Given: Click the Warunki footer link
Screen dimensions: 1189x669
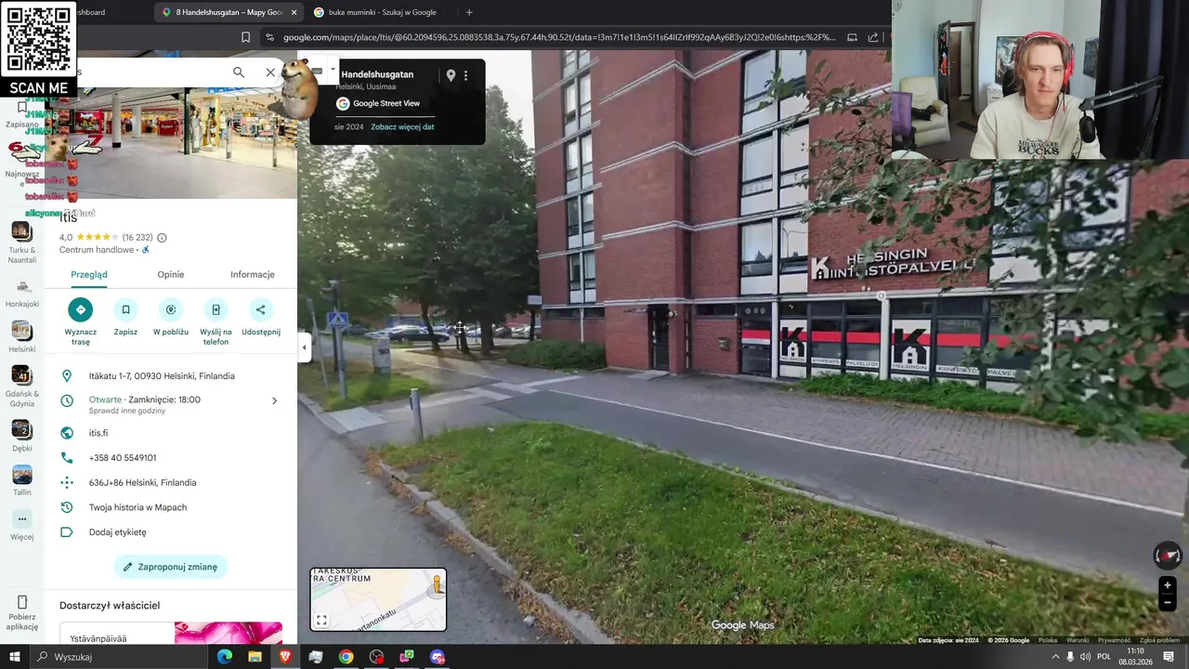Looking at the screenshot, I should coord(1078,640).
